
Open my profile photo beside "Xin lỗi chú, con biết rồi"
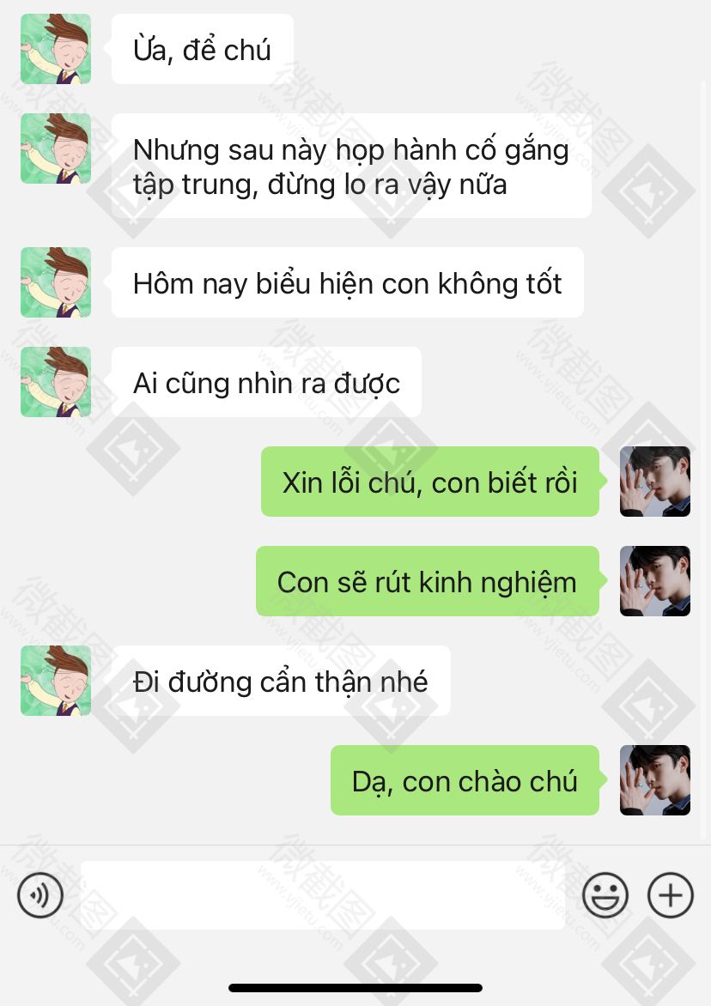coord(655,482)
